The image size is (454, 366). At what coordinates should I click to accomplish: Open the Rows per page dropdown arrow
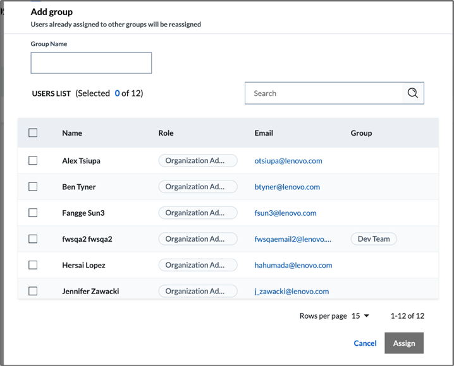[367, 316]
